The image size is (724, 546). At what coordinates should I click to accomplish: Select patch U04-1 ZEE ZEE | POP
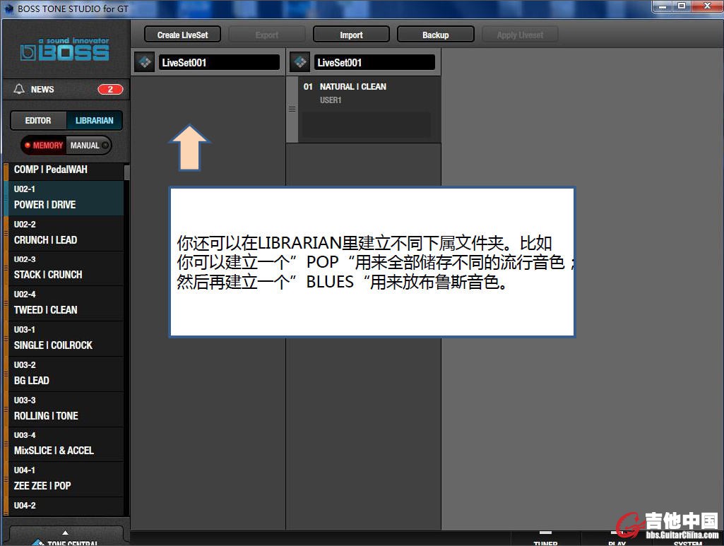pos(64,480)
